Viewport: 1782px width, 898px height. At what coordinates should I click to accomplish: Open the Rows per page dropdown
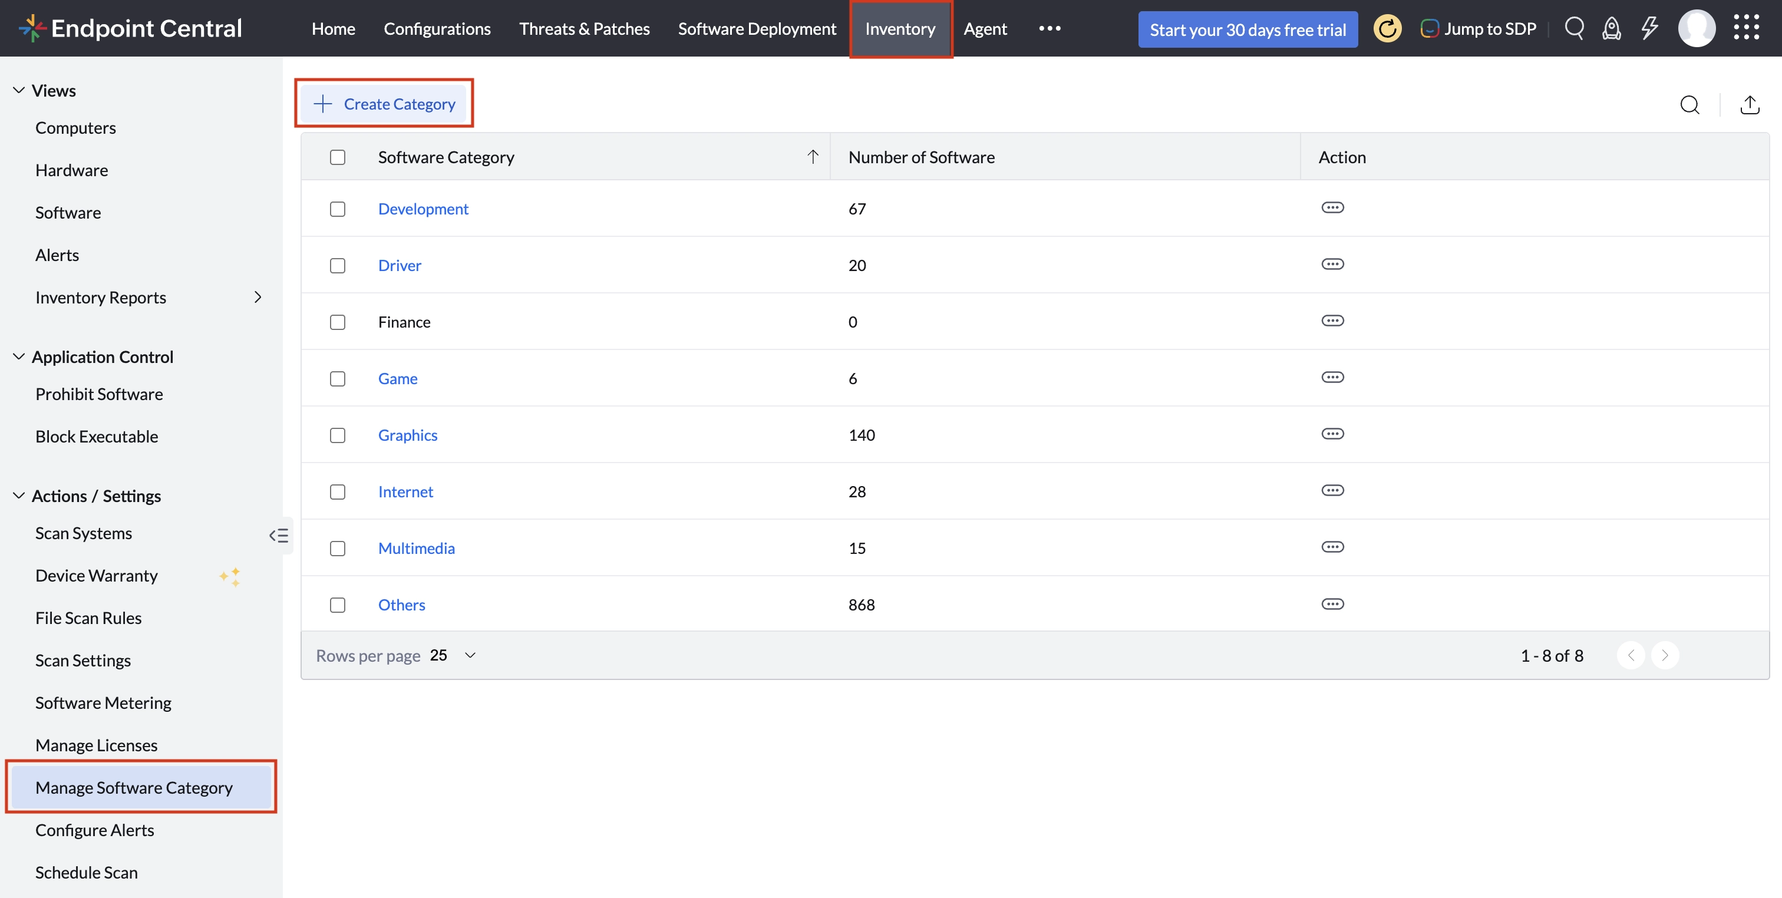454,655
